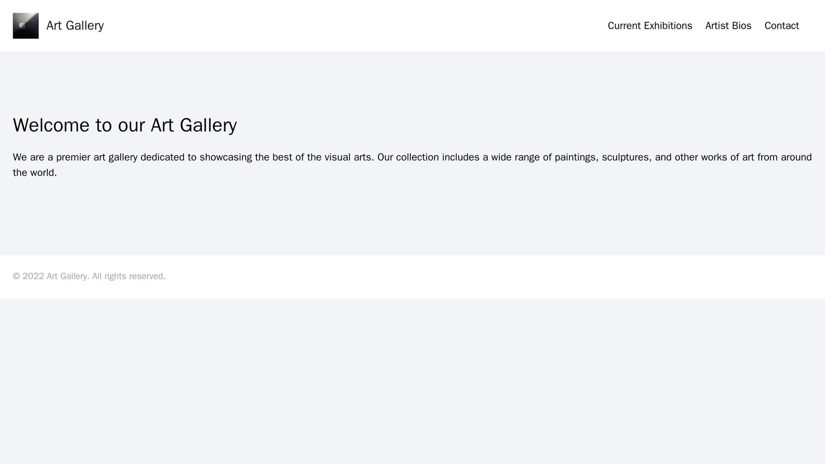Screen dimensions: 825x464
Task: Select the small image icon beside Art Gallery
Action: (26, 25)
